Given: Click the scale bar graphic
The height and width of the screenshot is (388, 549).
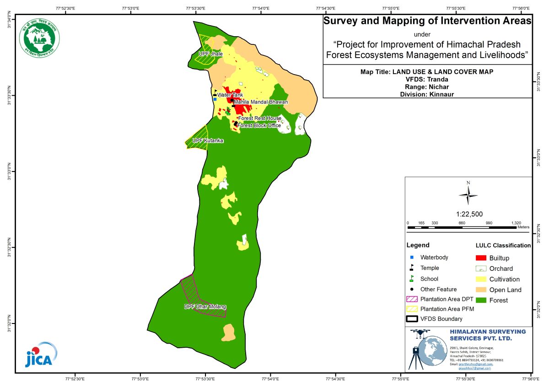Looking at the screenshot, I should 462,227.
